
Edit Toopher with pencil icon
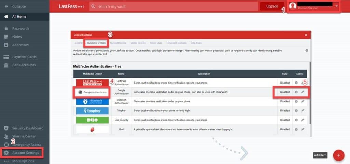pyautogui.click(x=302, y=111)
